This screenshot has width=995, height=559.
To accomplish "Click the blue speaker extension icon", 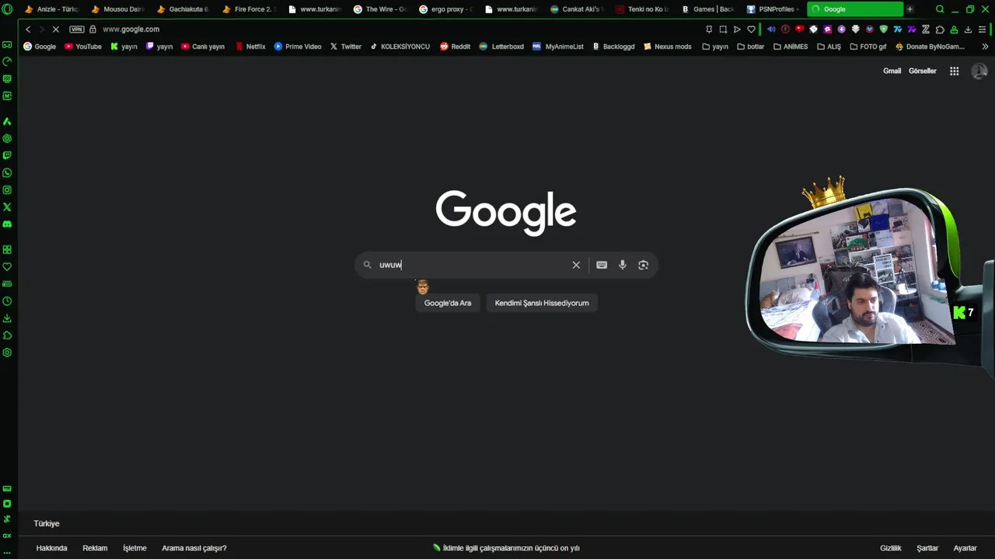I will (x=771, y=30).
